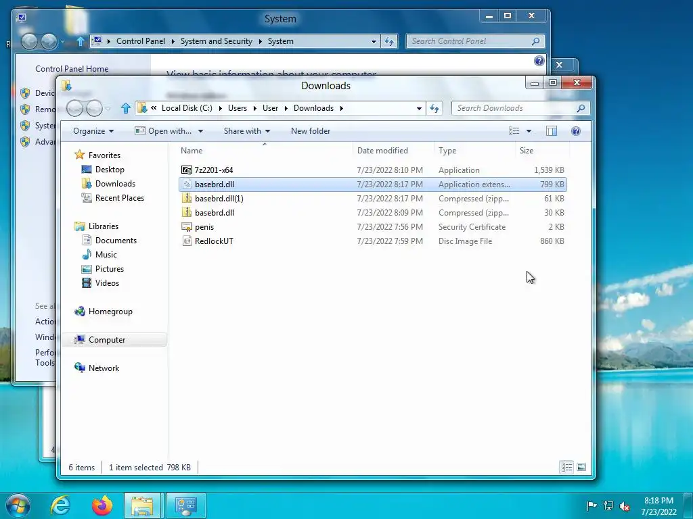The width and height of the screenshot is (693, 519).
Task: Open help in System window
Action: tap(539, 61)
